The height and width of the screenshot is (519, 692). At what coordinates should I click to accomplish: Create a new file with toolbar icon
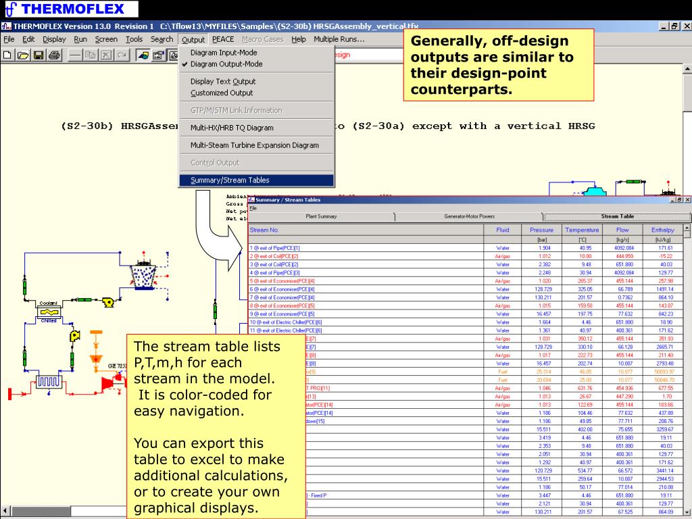[x=7, y=55]
